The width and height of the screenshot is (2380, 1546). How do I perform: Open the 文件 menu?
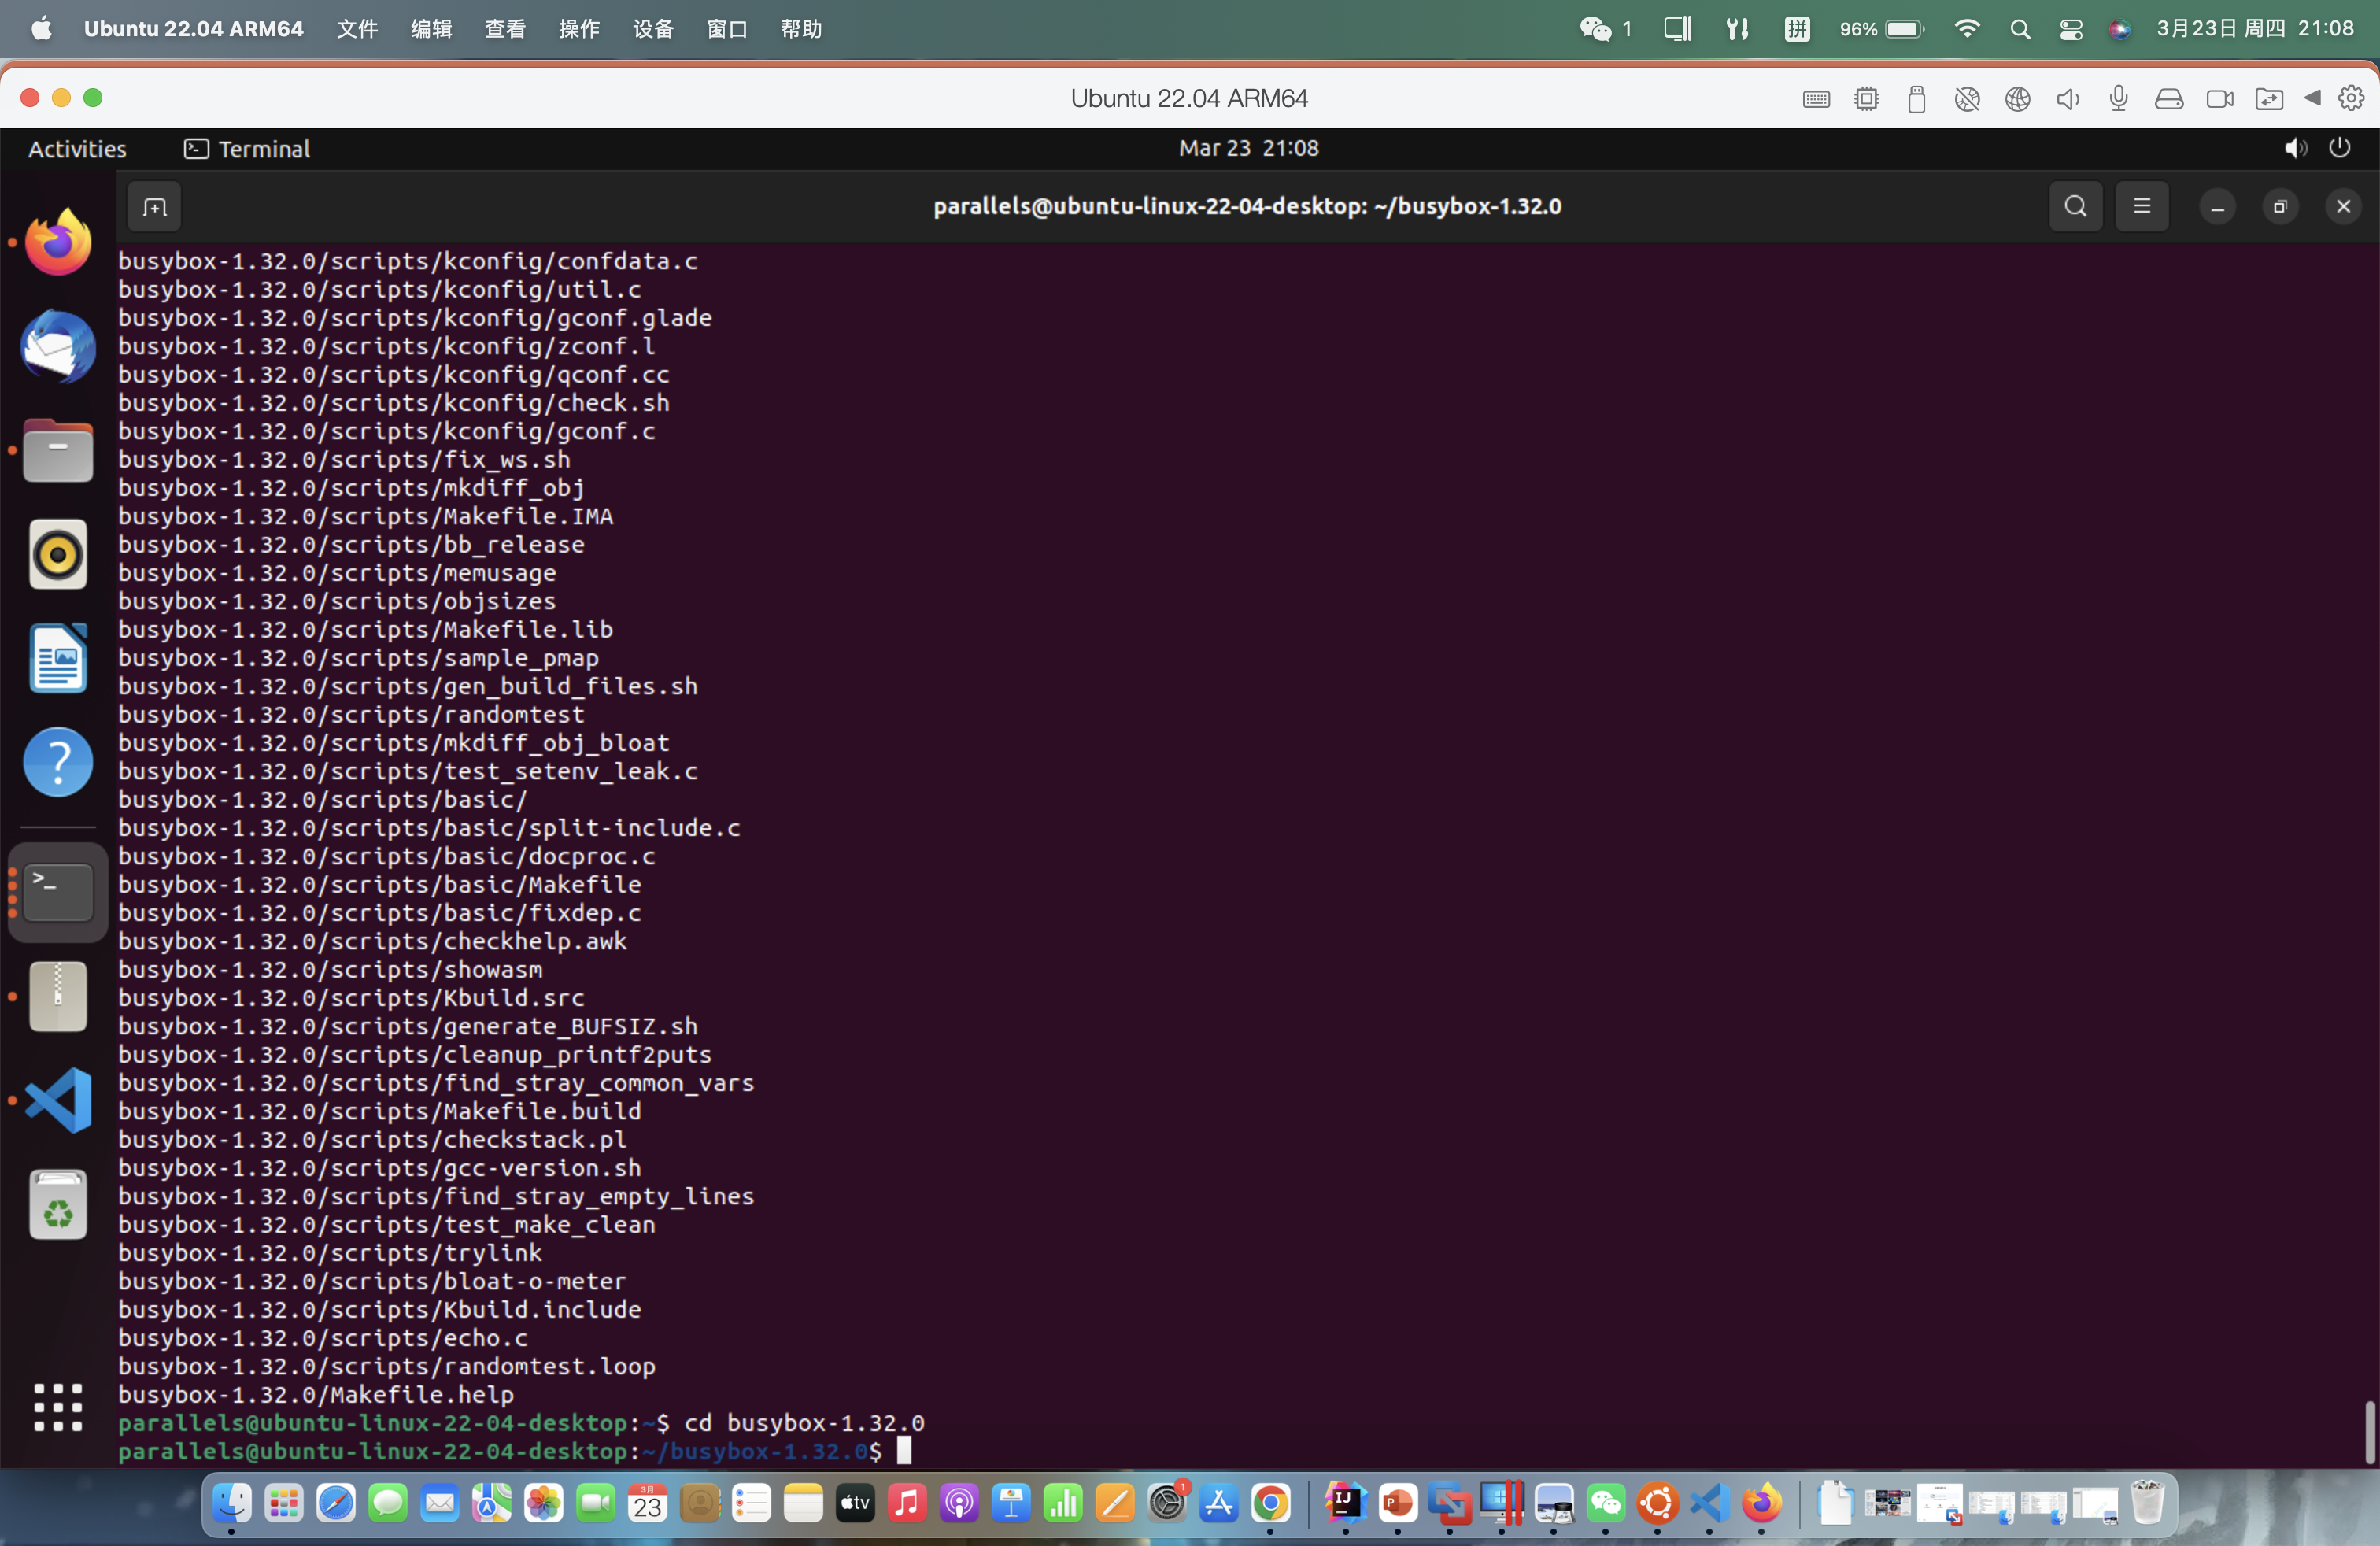click(357, 29)
